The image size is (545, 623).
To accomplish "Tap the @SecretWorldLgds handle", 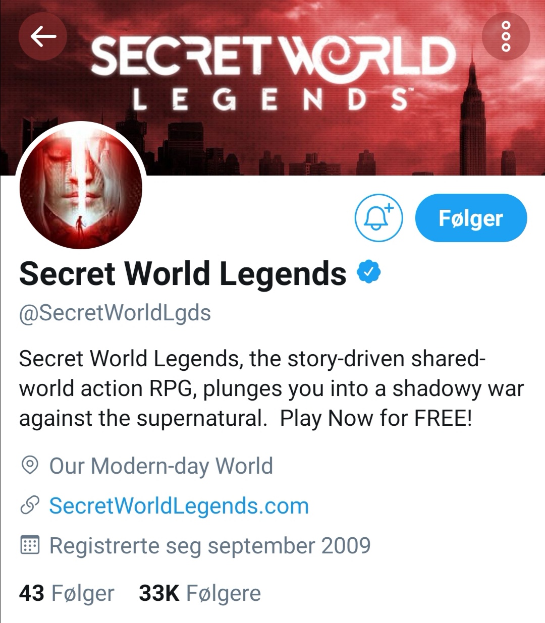I will coord(115,313).
